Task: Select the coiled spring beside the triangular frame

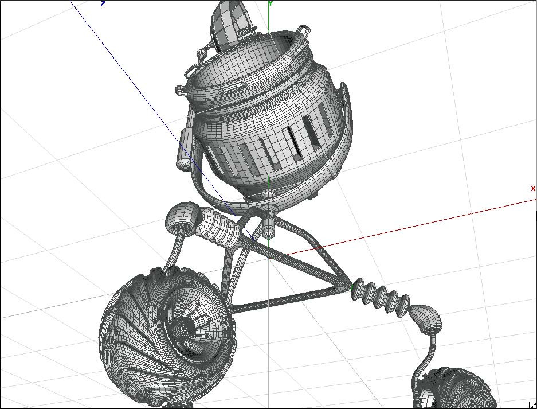Action: [381, 298]
